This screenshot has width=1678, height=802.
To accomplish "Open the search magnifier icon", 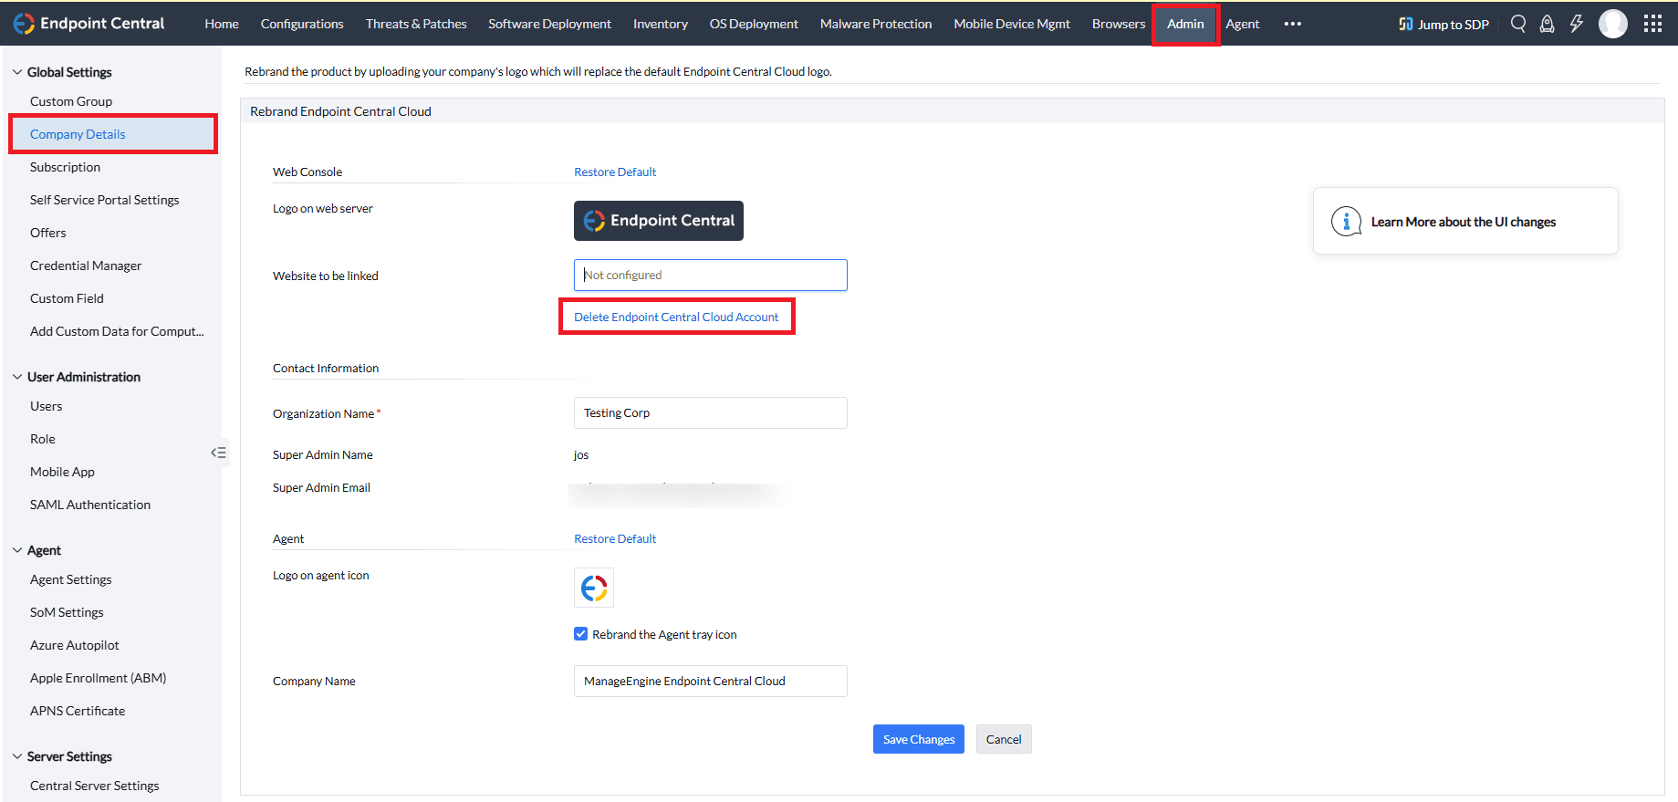I will pos(1518,24).
